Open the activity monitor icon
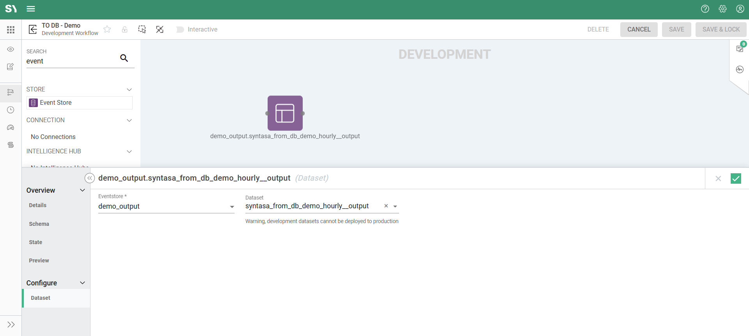The width and height of the screenshot is (749, 336). tap(740, 70)
